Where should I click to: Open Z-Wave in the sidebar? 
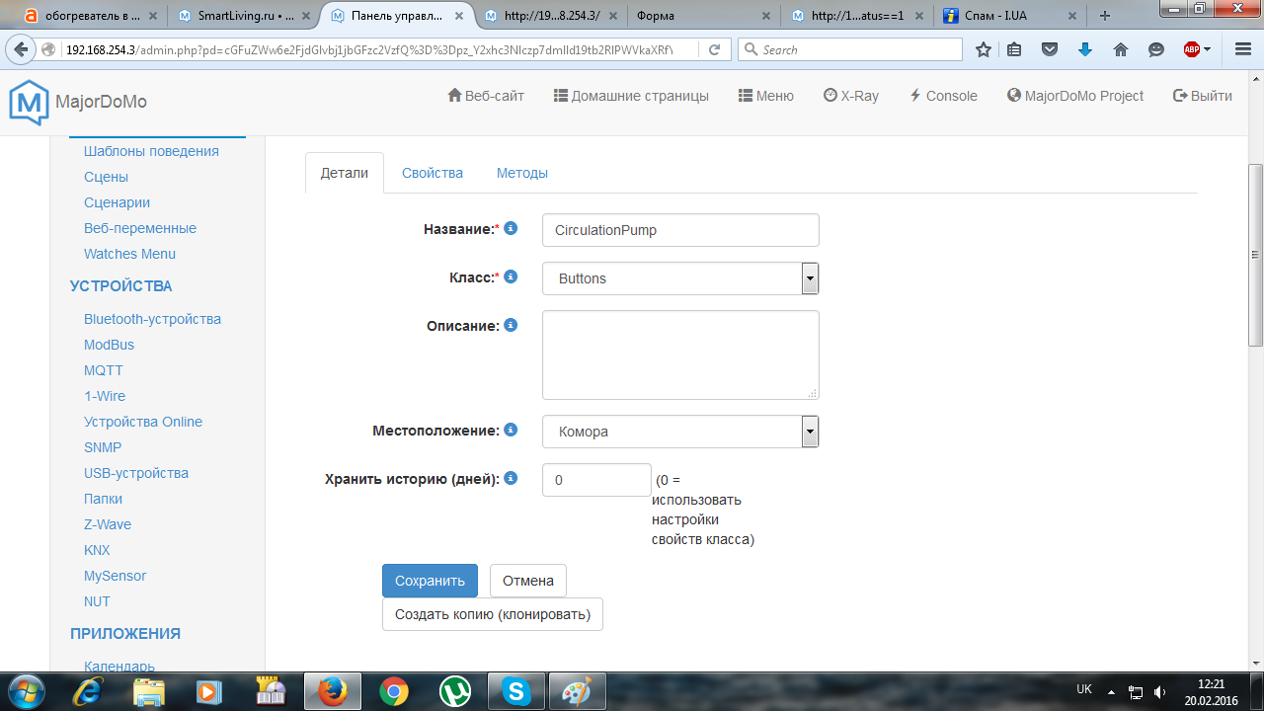(108, 524)
